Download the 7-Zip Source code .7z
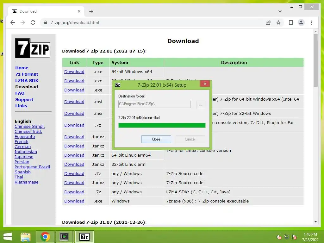 coord(74,174)
